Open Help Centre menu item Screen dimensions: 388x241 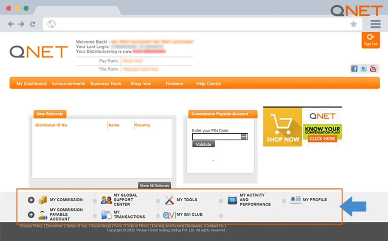click(x=208, y=84)
